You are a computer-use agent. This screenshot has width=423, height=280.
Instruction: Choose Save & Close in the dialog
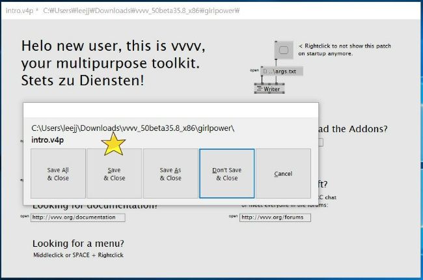[114, 174]
